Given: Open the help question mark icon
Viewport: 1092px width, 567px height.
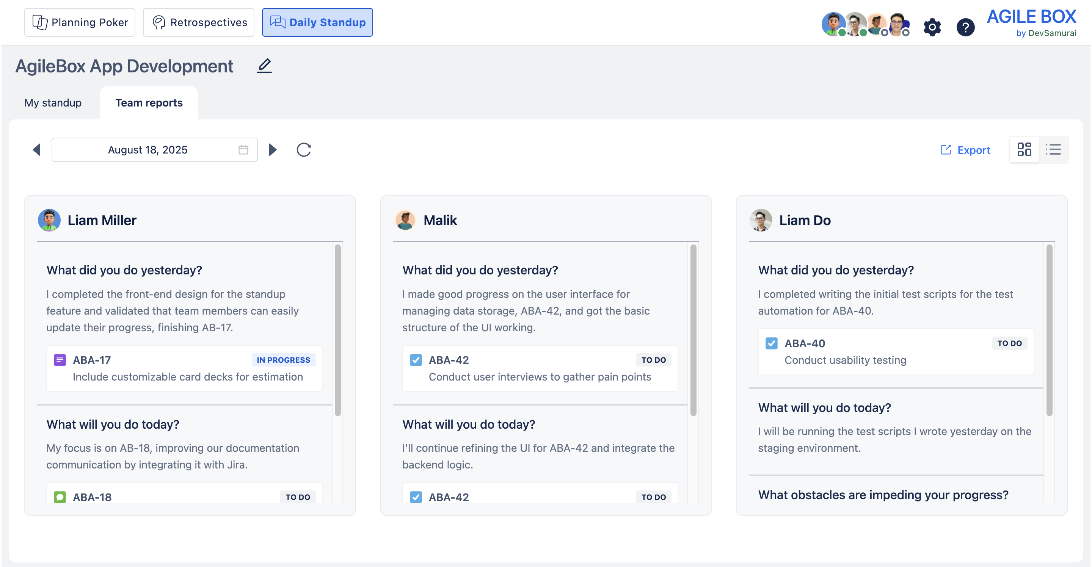Looking at the screenshot, I should tap(965, 28).
